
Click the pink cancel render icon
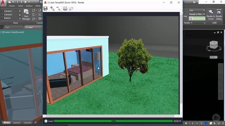pos(71,8)
